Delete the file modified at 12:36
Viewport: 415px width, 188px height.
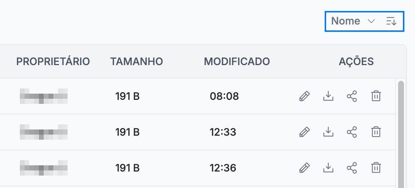[x=376, y=168]
